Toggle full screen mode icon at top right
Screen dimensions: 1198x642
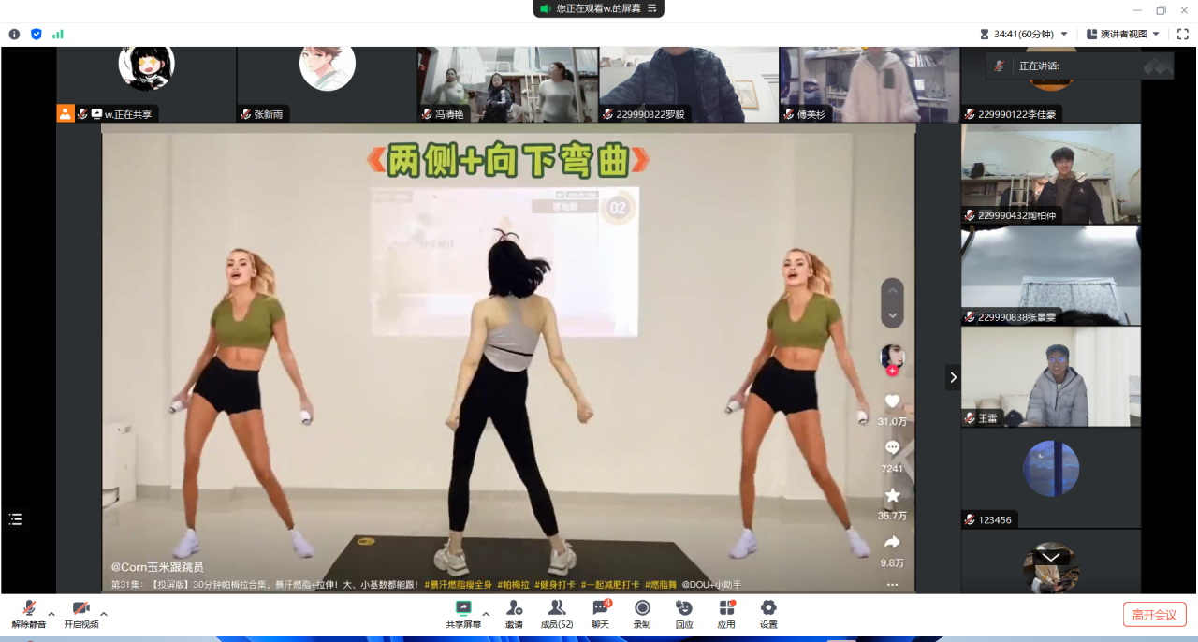pyautogui.click(x=1183, y=34)
